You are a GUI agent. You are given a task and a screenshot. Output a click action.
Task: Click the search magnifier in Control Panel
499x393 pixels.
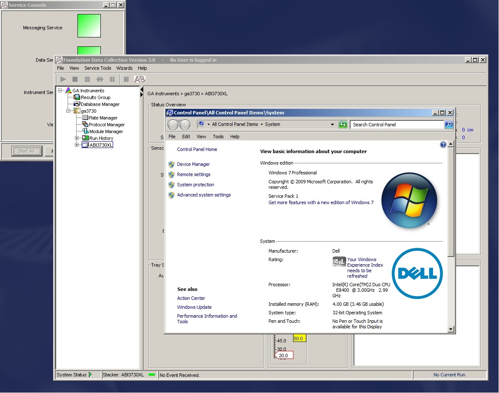tap(449, 125)
